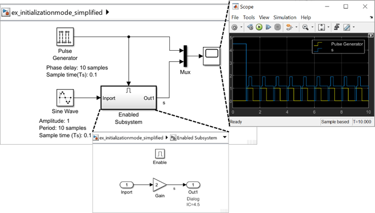Click the Scale axes limits icon

[321, 27]
